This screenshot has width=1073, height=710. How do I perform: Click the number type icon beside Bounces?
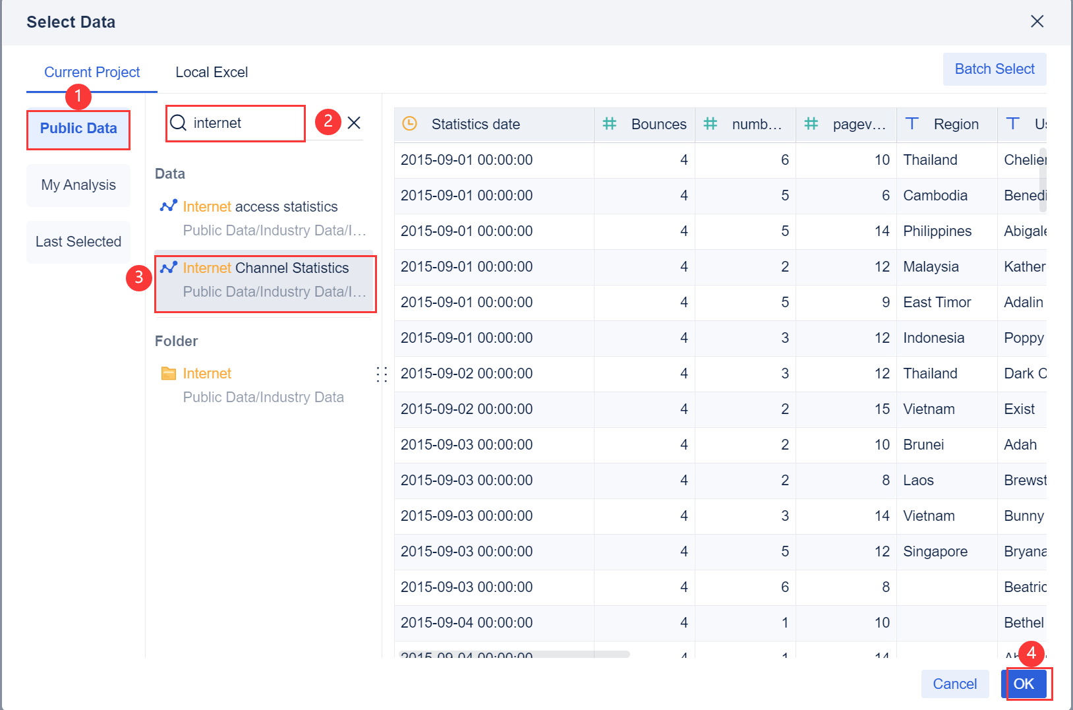tap(610, 124)
